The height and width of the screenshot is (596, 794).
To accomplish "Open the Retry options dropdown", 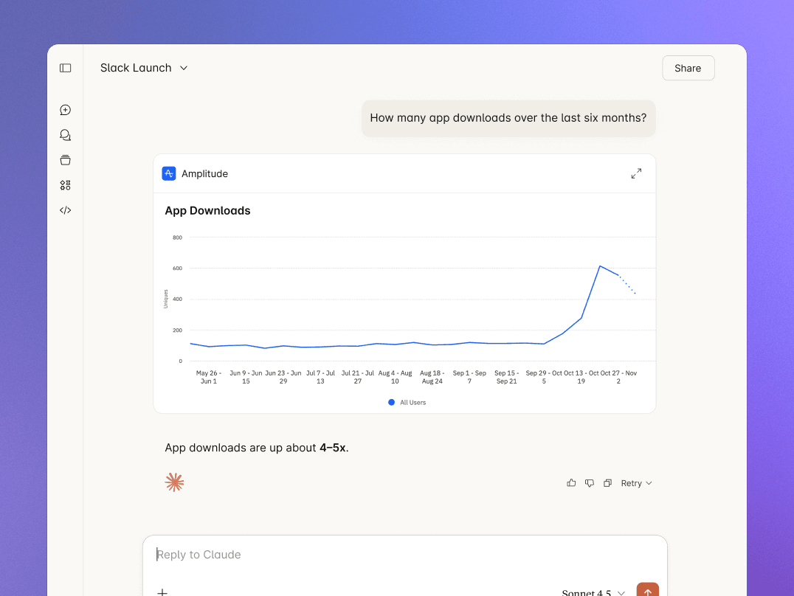I will [636, 483].
